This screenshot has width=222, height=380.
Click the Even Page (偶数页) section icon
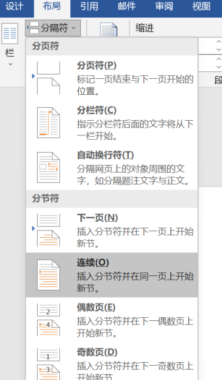pyautogui.click(x=48, y=320)
